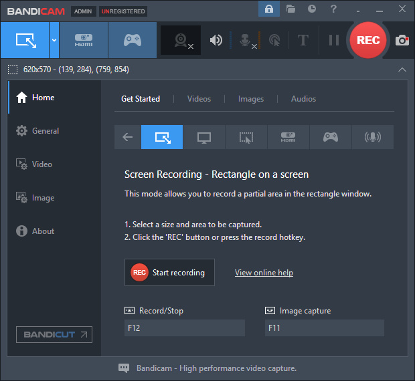Collapse the panel with the chevron arrow
The image size is (415, 381).
point(402,70)
